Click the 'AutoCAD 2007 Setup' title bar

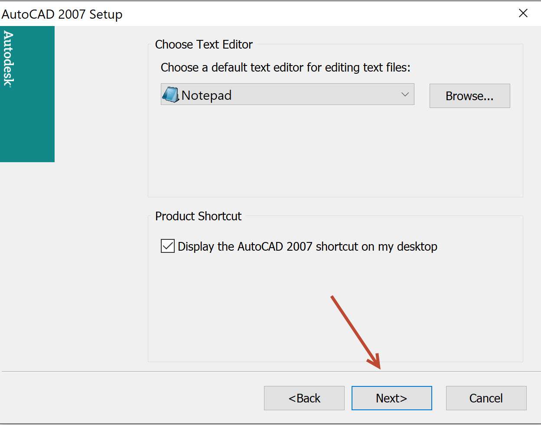coord(62,14)
